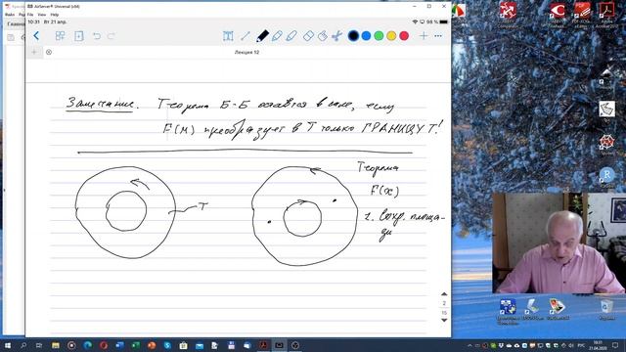This screenshot has height=352, width=626.
Task: Open Word from the taskbar
Action: coord(119,345)
